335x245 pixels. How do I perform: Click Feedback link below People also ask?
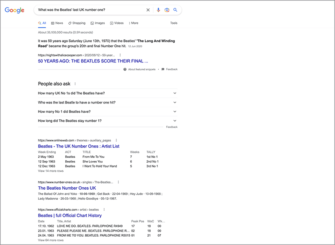click(172, 127)
